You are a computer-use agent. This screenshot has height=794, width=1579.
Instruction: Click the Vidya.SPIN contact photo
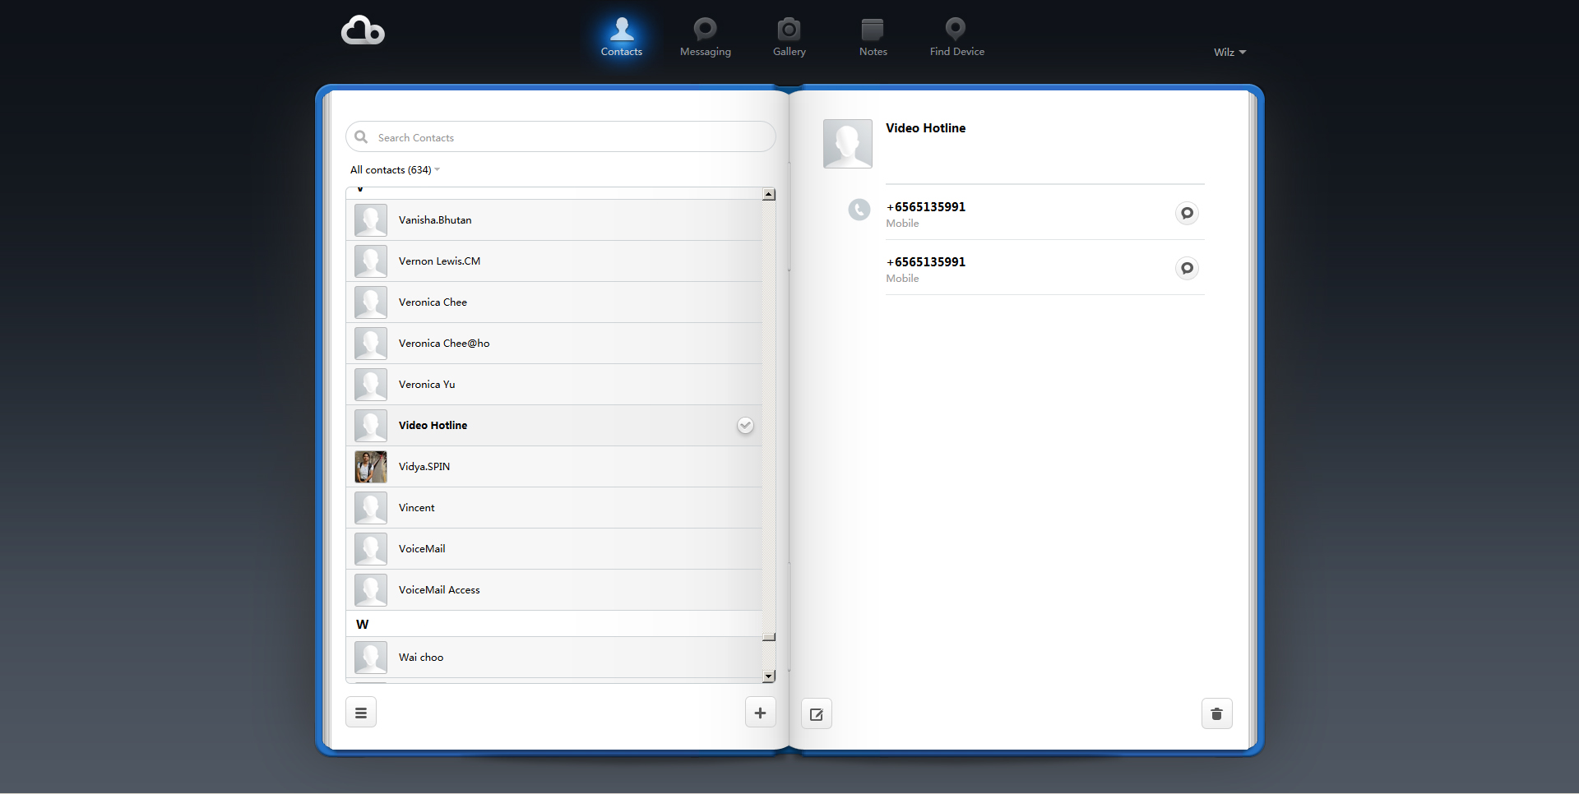(x=371, y=467)
